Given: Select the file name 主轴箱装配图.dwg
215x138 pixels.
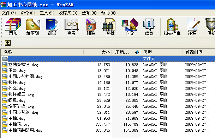Looking at the screenshot, I should click(x=25, y=131).
